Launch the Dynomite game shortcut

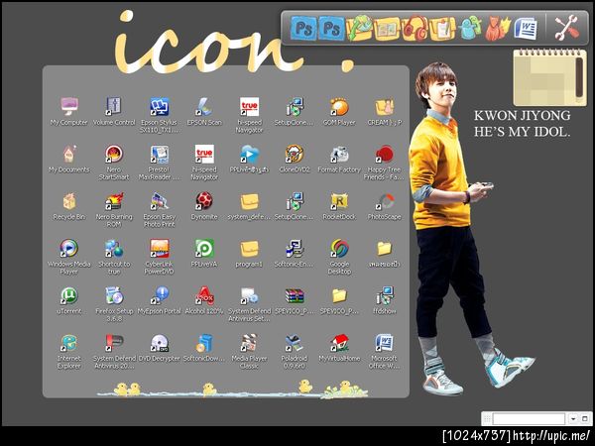click(204, 205)
